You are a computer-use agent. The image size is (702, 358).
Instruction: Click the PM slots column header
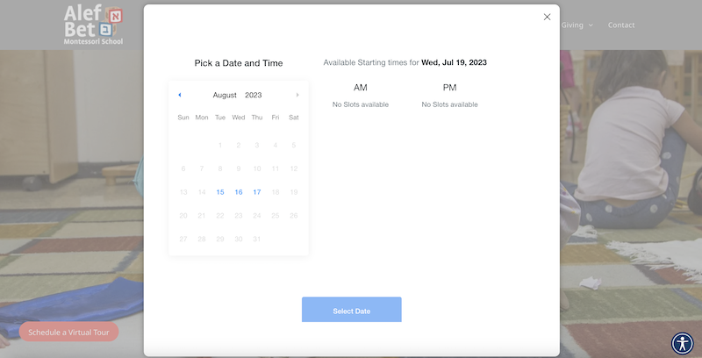(449, 88)
